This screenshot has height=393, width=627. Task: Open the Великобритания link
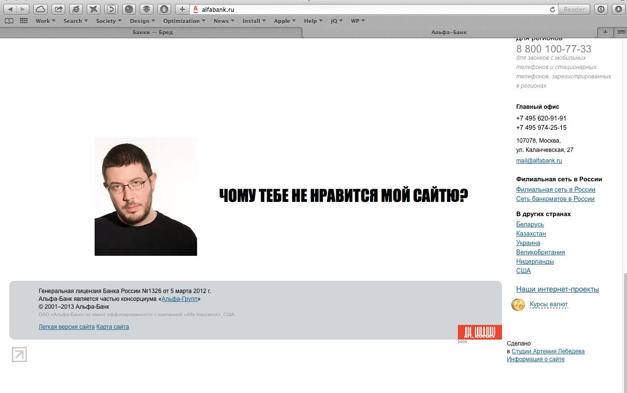(x=540, y=252)
